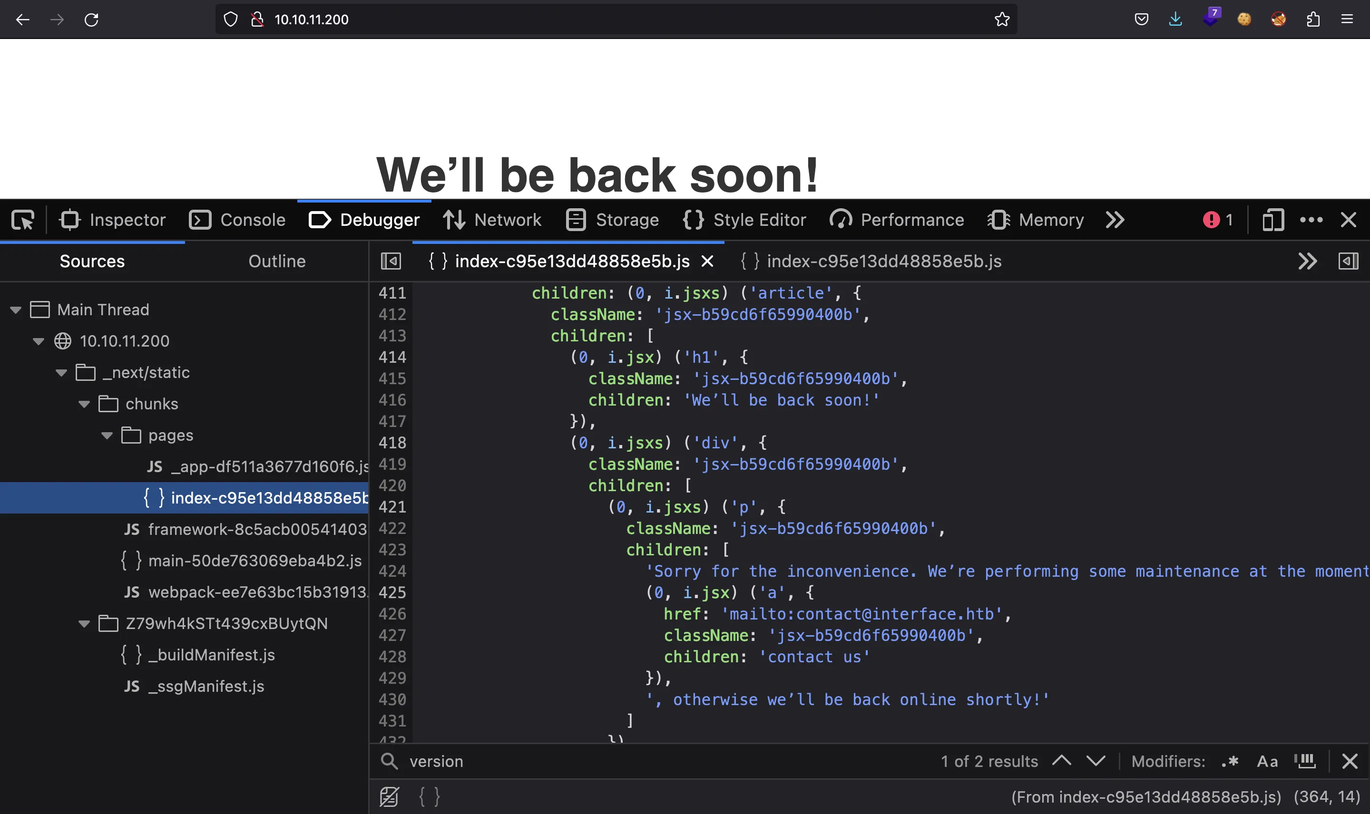Collapse the _next/static folder
Image resolution: width=1370 pixels, height=814 pixels.
(61, 373)
